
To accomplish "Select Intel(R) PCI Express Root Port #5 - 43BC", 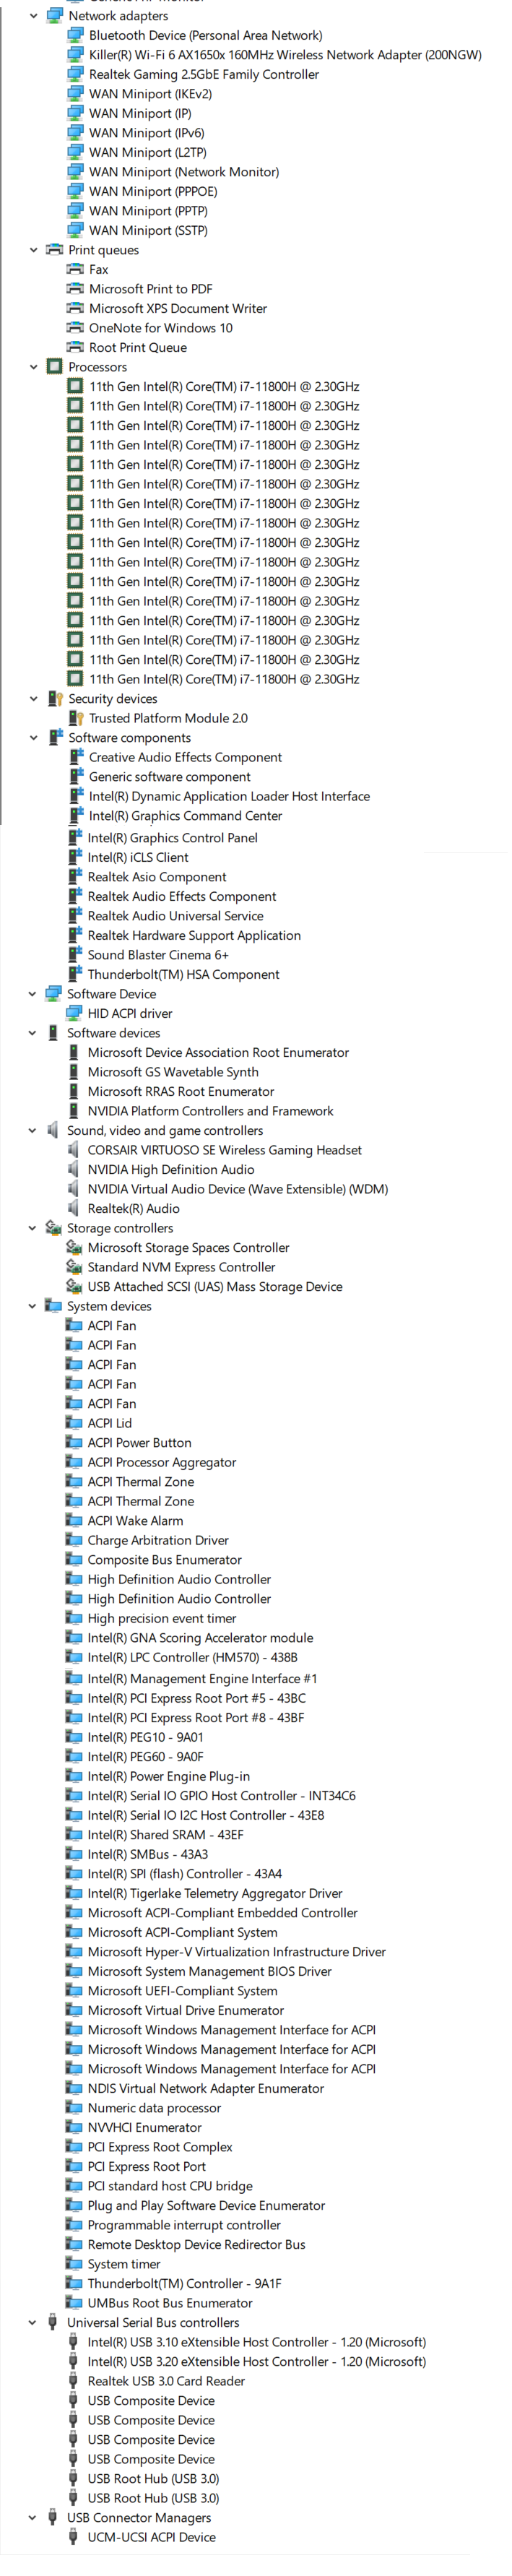I will (x=196, y=1698).
